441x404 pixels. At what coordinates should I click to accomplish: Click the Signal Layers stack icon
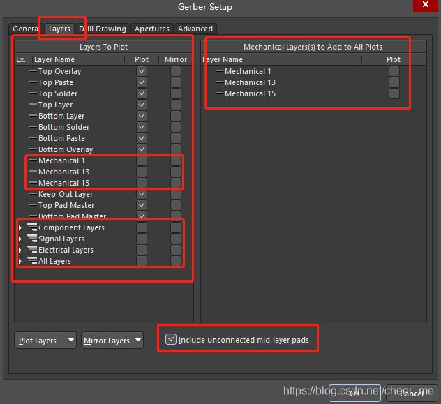click(x=31, y=239)
